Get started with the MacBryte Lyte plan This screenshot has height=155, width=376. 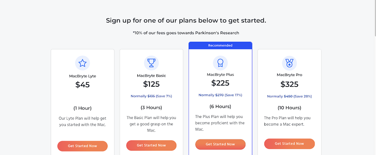click(x=83, y=146)
